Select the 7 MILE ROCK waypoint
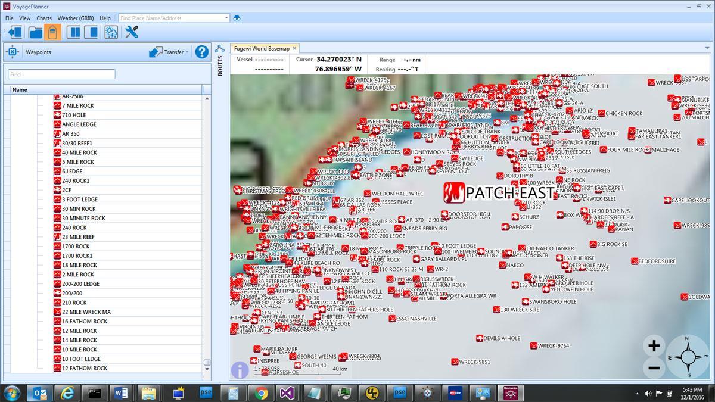The image size is (715, 402). click(77, 105)
